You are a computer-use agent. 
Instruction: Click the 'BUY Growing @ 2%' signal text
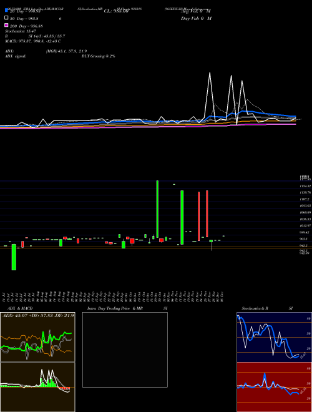coord(98,56)
